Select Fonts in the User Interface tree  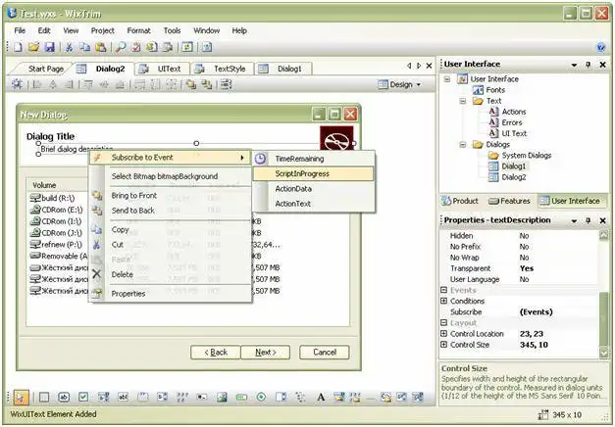(495, 90)
